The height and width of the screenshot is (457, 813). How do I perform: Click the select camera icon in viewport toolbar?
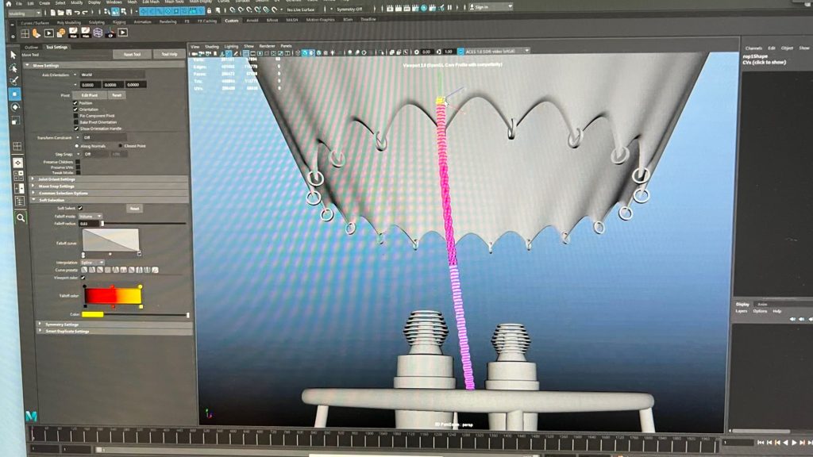click(x=195, y=53)
